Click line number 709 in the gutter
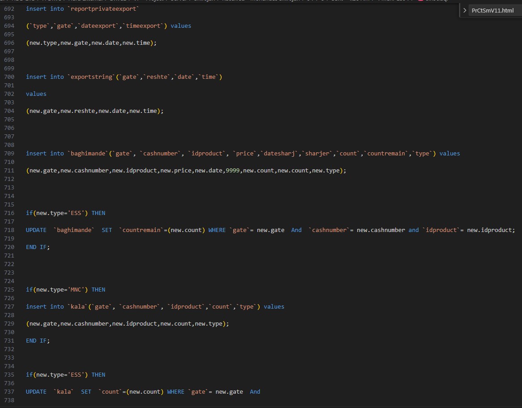Image resolution: width=522 pixels, height=408 pixels. (9, 154)
